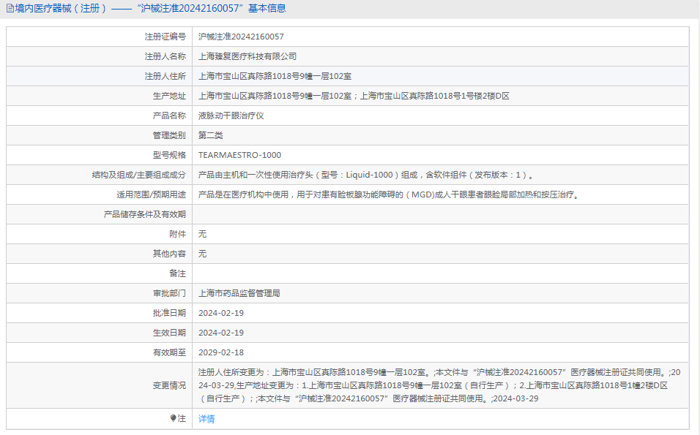Click the 适用范围/预期用途 label
This screenshot has height=435, width=700.
pos(152,194)
